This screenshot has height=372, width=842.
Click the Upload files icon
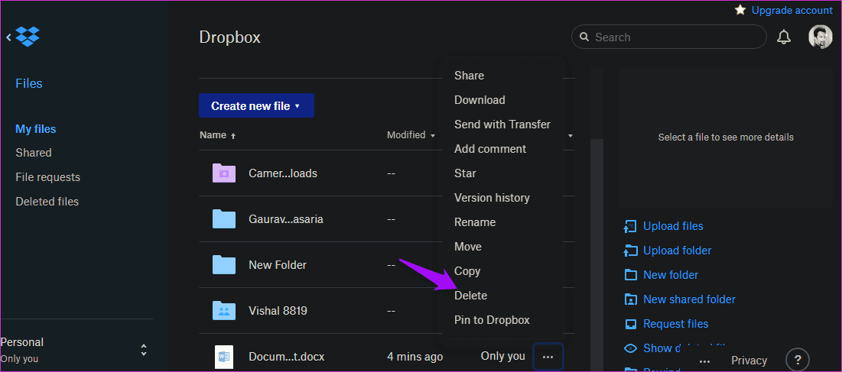[x=630, y=226]
